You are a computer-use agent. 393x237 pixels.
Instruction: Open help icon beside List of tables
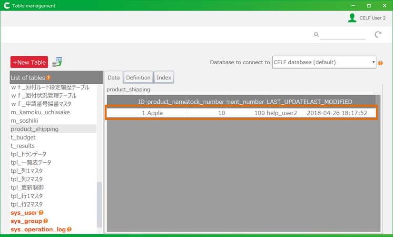click(x=49, y=78)
